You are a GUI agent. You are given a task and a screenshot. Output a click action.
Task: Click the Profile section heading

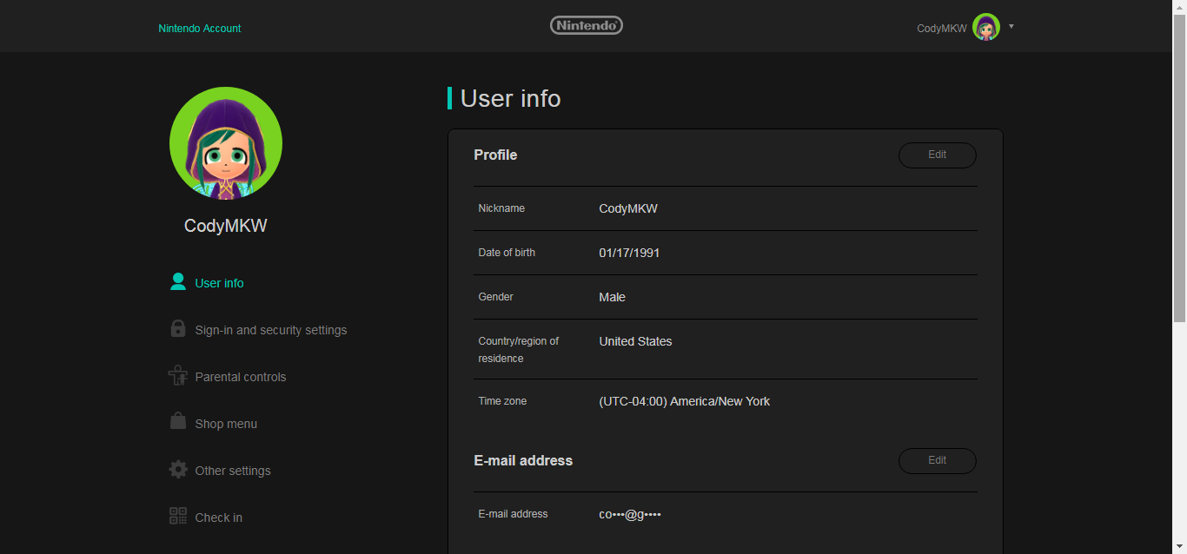pyautogui.click(x=495, y=155)
